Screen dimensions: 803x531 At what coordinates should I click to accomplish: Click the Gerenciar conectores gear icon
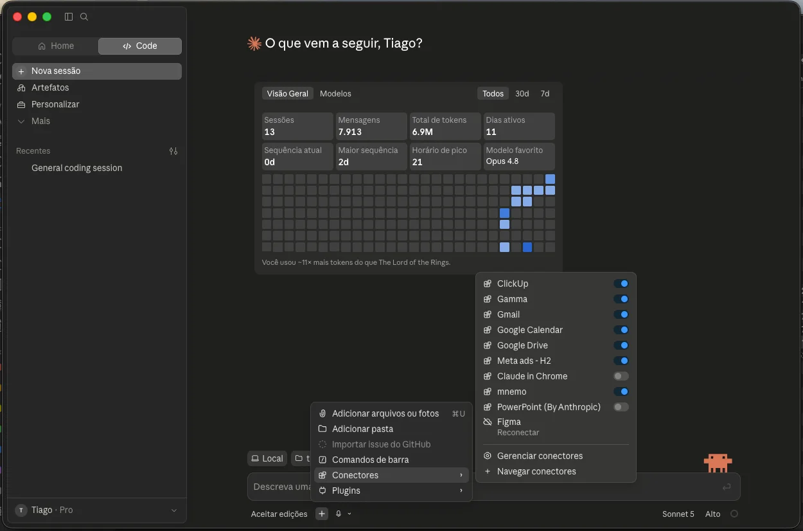(x=488, y=456)
